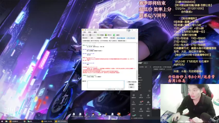Switch to the 内部截图 tab
This screenshot has height=123, width=219.
(99, 38)
